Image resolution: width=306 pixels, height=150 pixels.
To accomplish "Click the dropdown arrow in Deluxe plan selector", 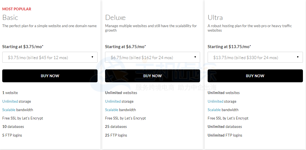I will [x=195, y=57].
